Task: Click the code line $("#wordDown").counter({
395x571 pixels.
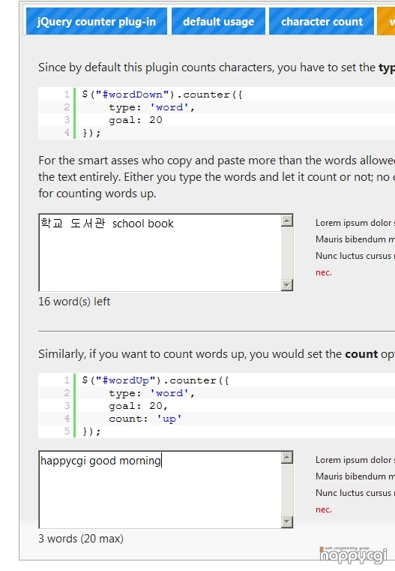Action: pyautogui.click(x=162, y=95)
